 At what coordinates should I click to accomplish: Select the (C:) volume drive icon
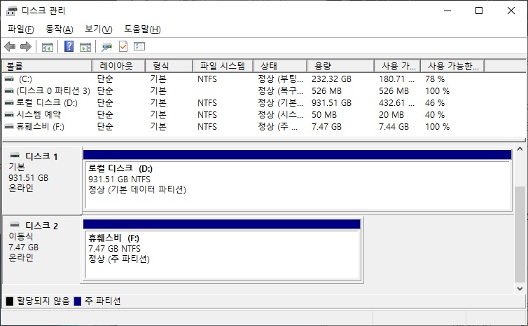click(x=9, y=79)
